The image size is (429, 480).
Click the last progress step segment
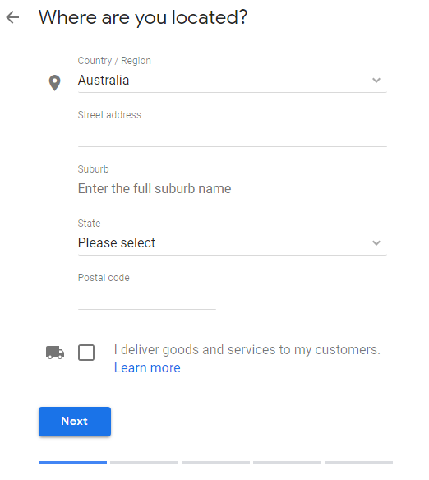pyautogui.click(x=358, y=463)
